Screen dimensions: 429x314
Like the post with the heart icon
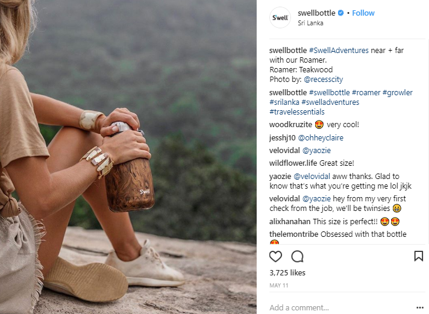(275, 257)
